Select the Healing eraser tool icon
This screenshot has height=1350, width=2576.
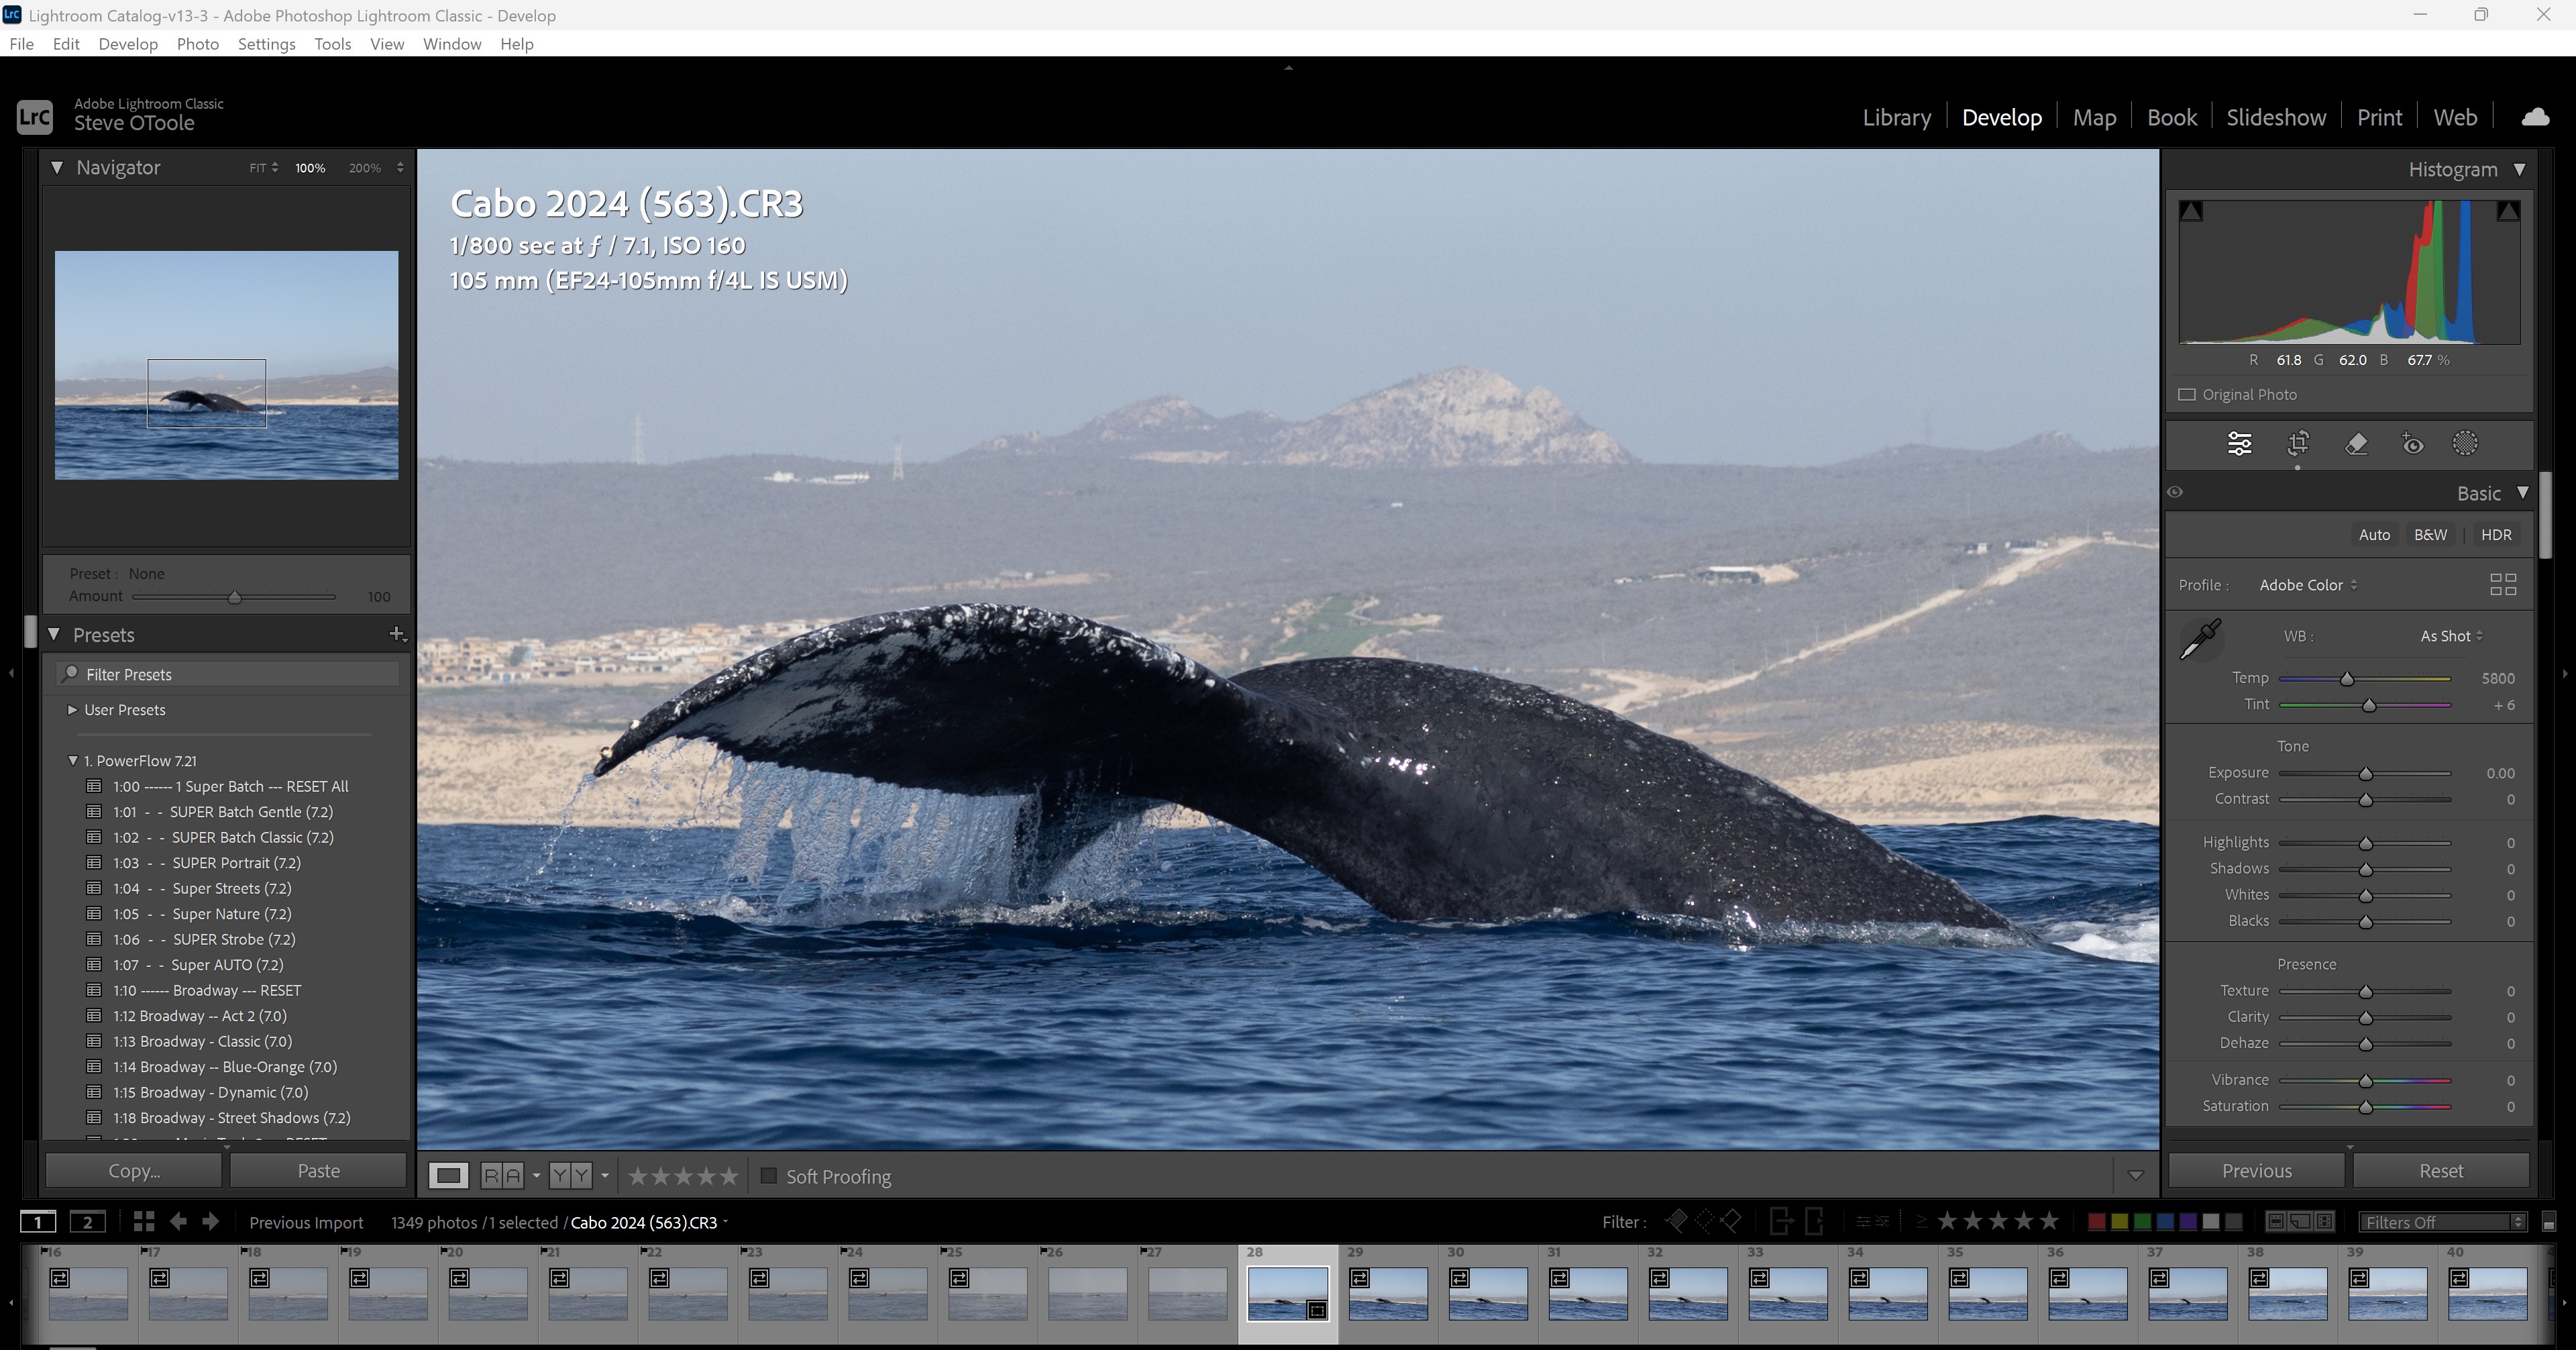click(2356, 443)
